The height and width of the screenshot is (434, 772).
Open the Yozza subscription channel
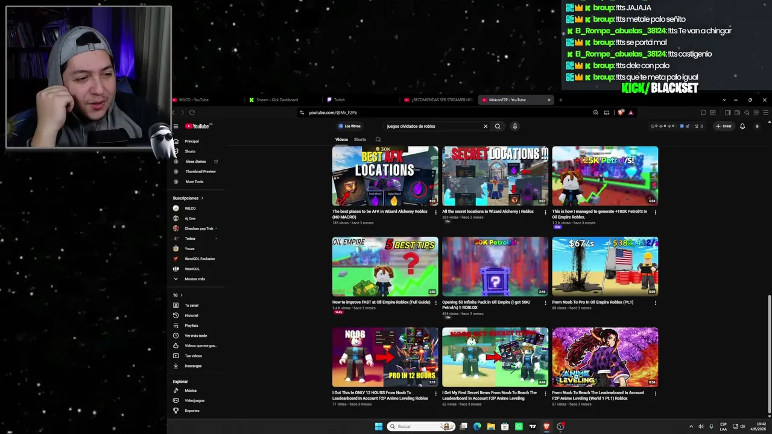[x=190, y=248]
